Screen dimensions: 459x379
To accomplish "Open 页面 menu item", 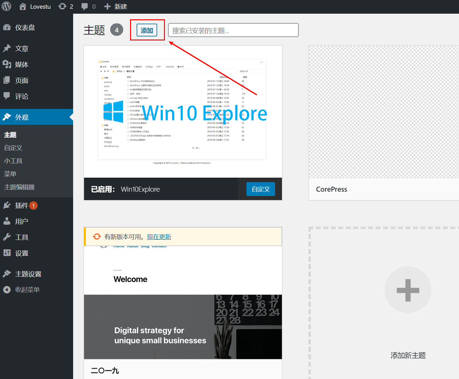I will coord(22,80).
